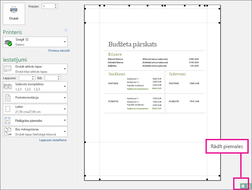The height and width of the screenshot is (190, 252).
Task: Click the Drukāt printer button
Action: pos(14,14)
